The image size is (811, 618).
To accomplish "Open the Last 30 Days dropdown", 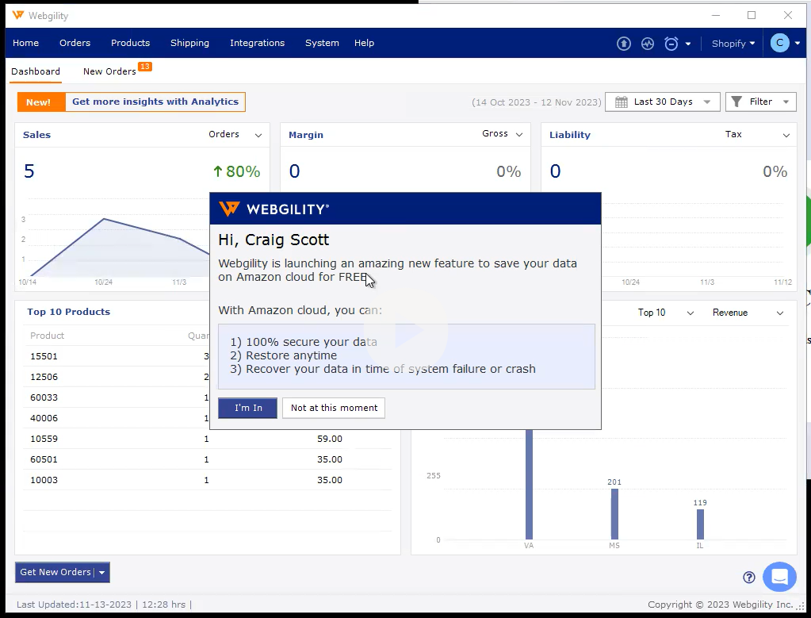I will tap(663, 102).
